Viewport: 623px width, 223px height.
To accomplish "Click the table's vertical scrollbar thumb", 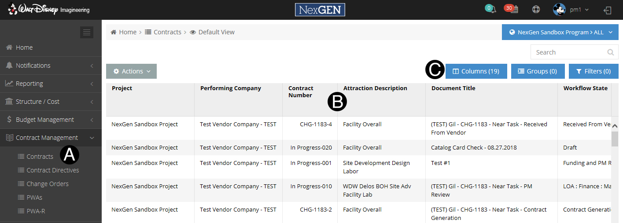I will click(615, 139).
